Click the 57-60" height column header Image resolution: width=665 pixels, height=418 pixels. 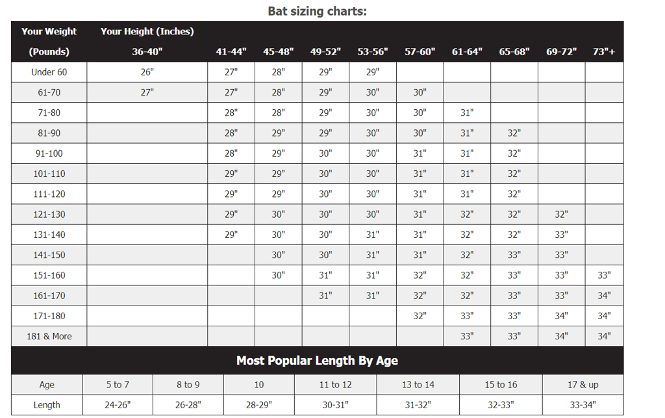tap(420, 52)
